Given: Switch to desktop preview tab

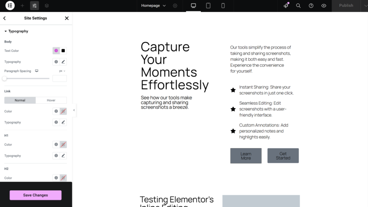Looking at the screenshot, I should [x=193, y=6].
